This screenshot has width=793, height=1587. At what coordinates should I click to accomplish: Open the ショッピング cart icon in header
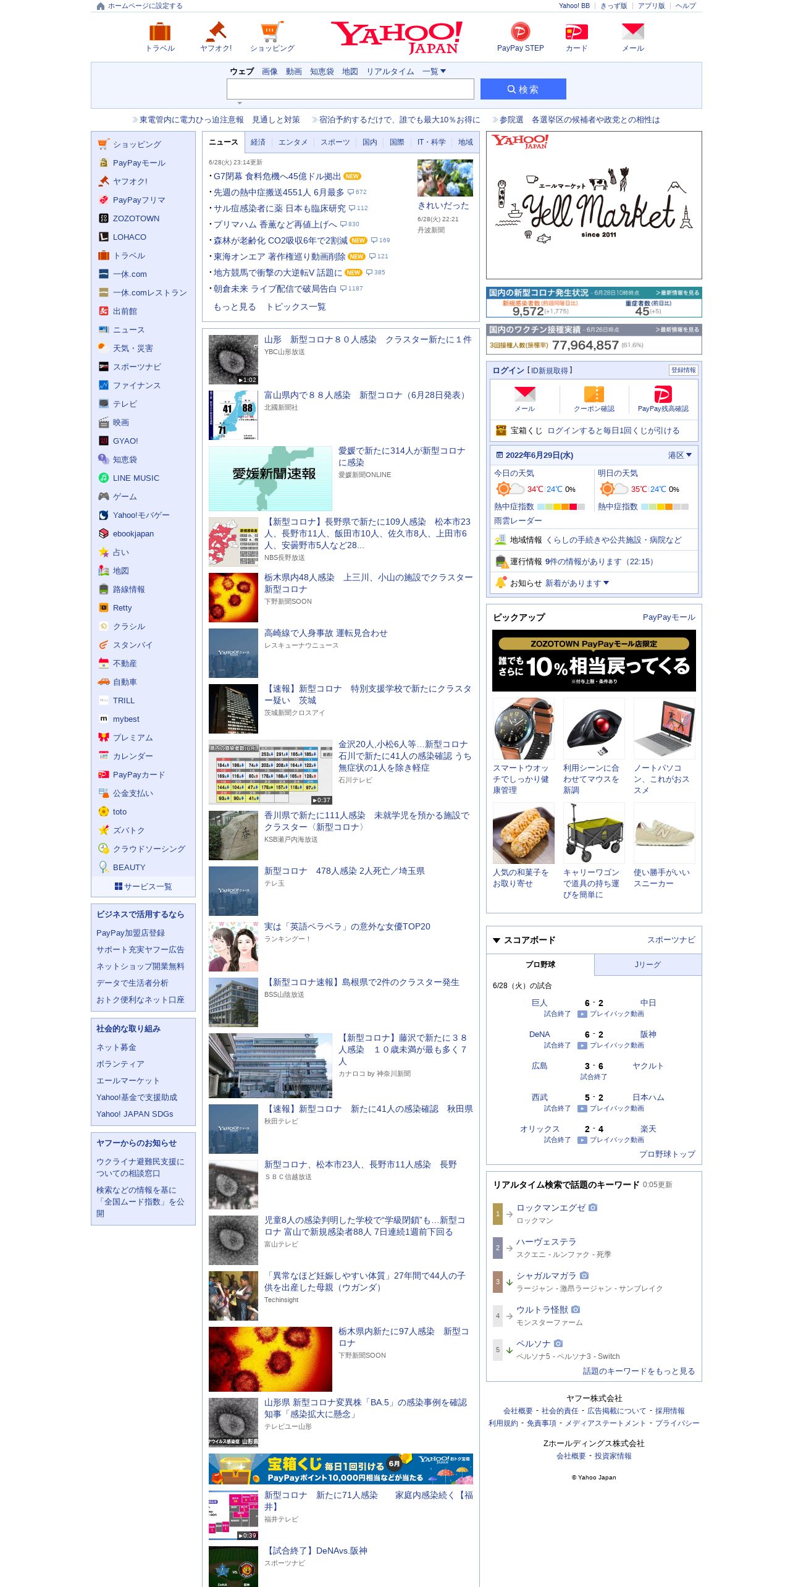click(x=272, y=32)
